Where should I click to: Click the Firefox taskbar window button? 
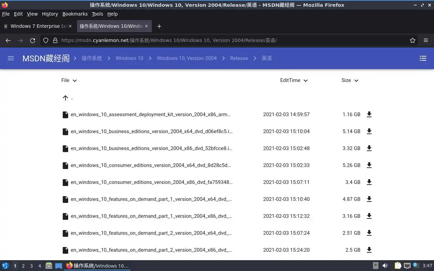[98, 266]
